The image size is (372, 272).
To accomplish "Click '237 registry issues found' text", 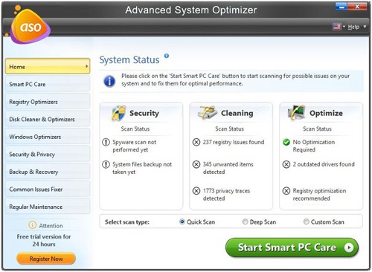I will click(234, 142).
